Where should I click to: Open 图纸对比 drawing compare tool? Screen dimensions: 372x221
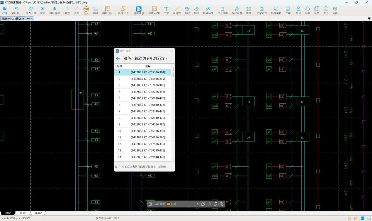123,11
